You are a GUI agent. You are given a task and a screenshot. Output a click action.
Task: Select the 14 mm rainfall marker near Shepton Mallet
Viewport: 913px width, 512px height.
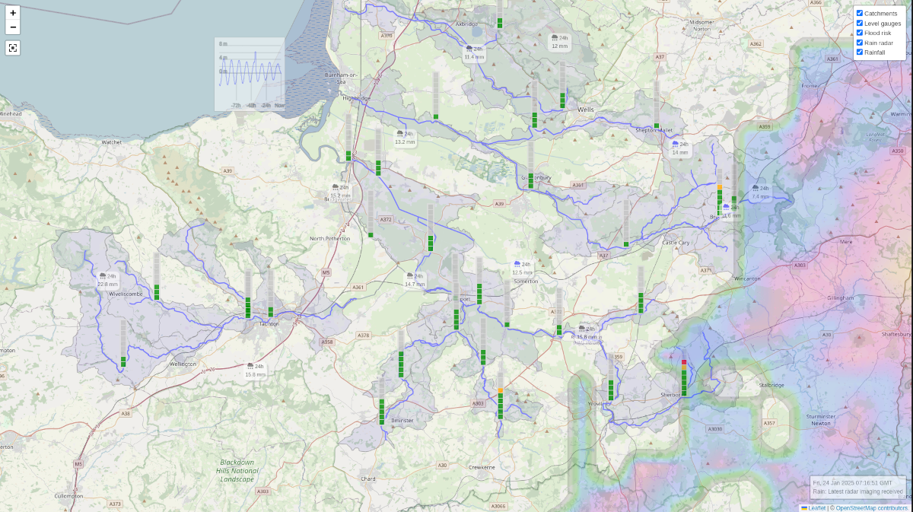[x=679, y=148]
